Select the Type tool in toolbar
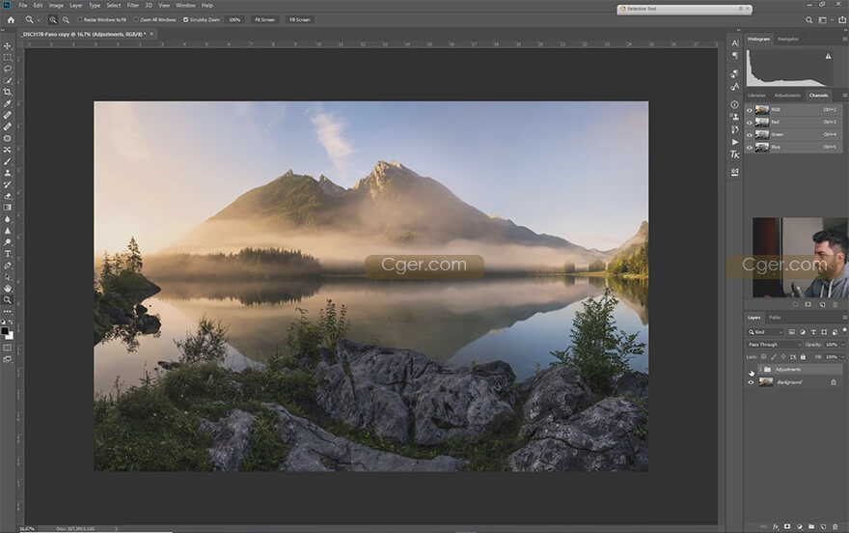 [8, 254]
